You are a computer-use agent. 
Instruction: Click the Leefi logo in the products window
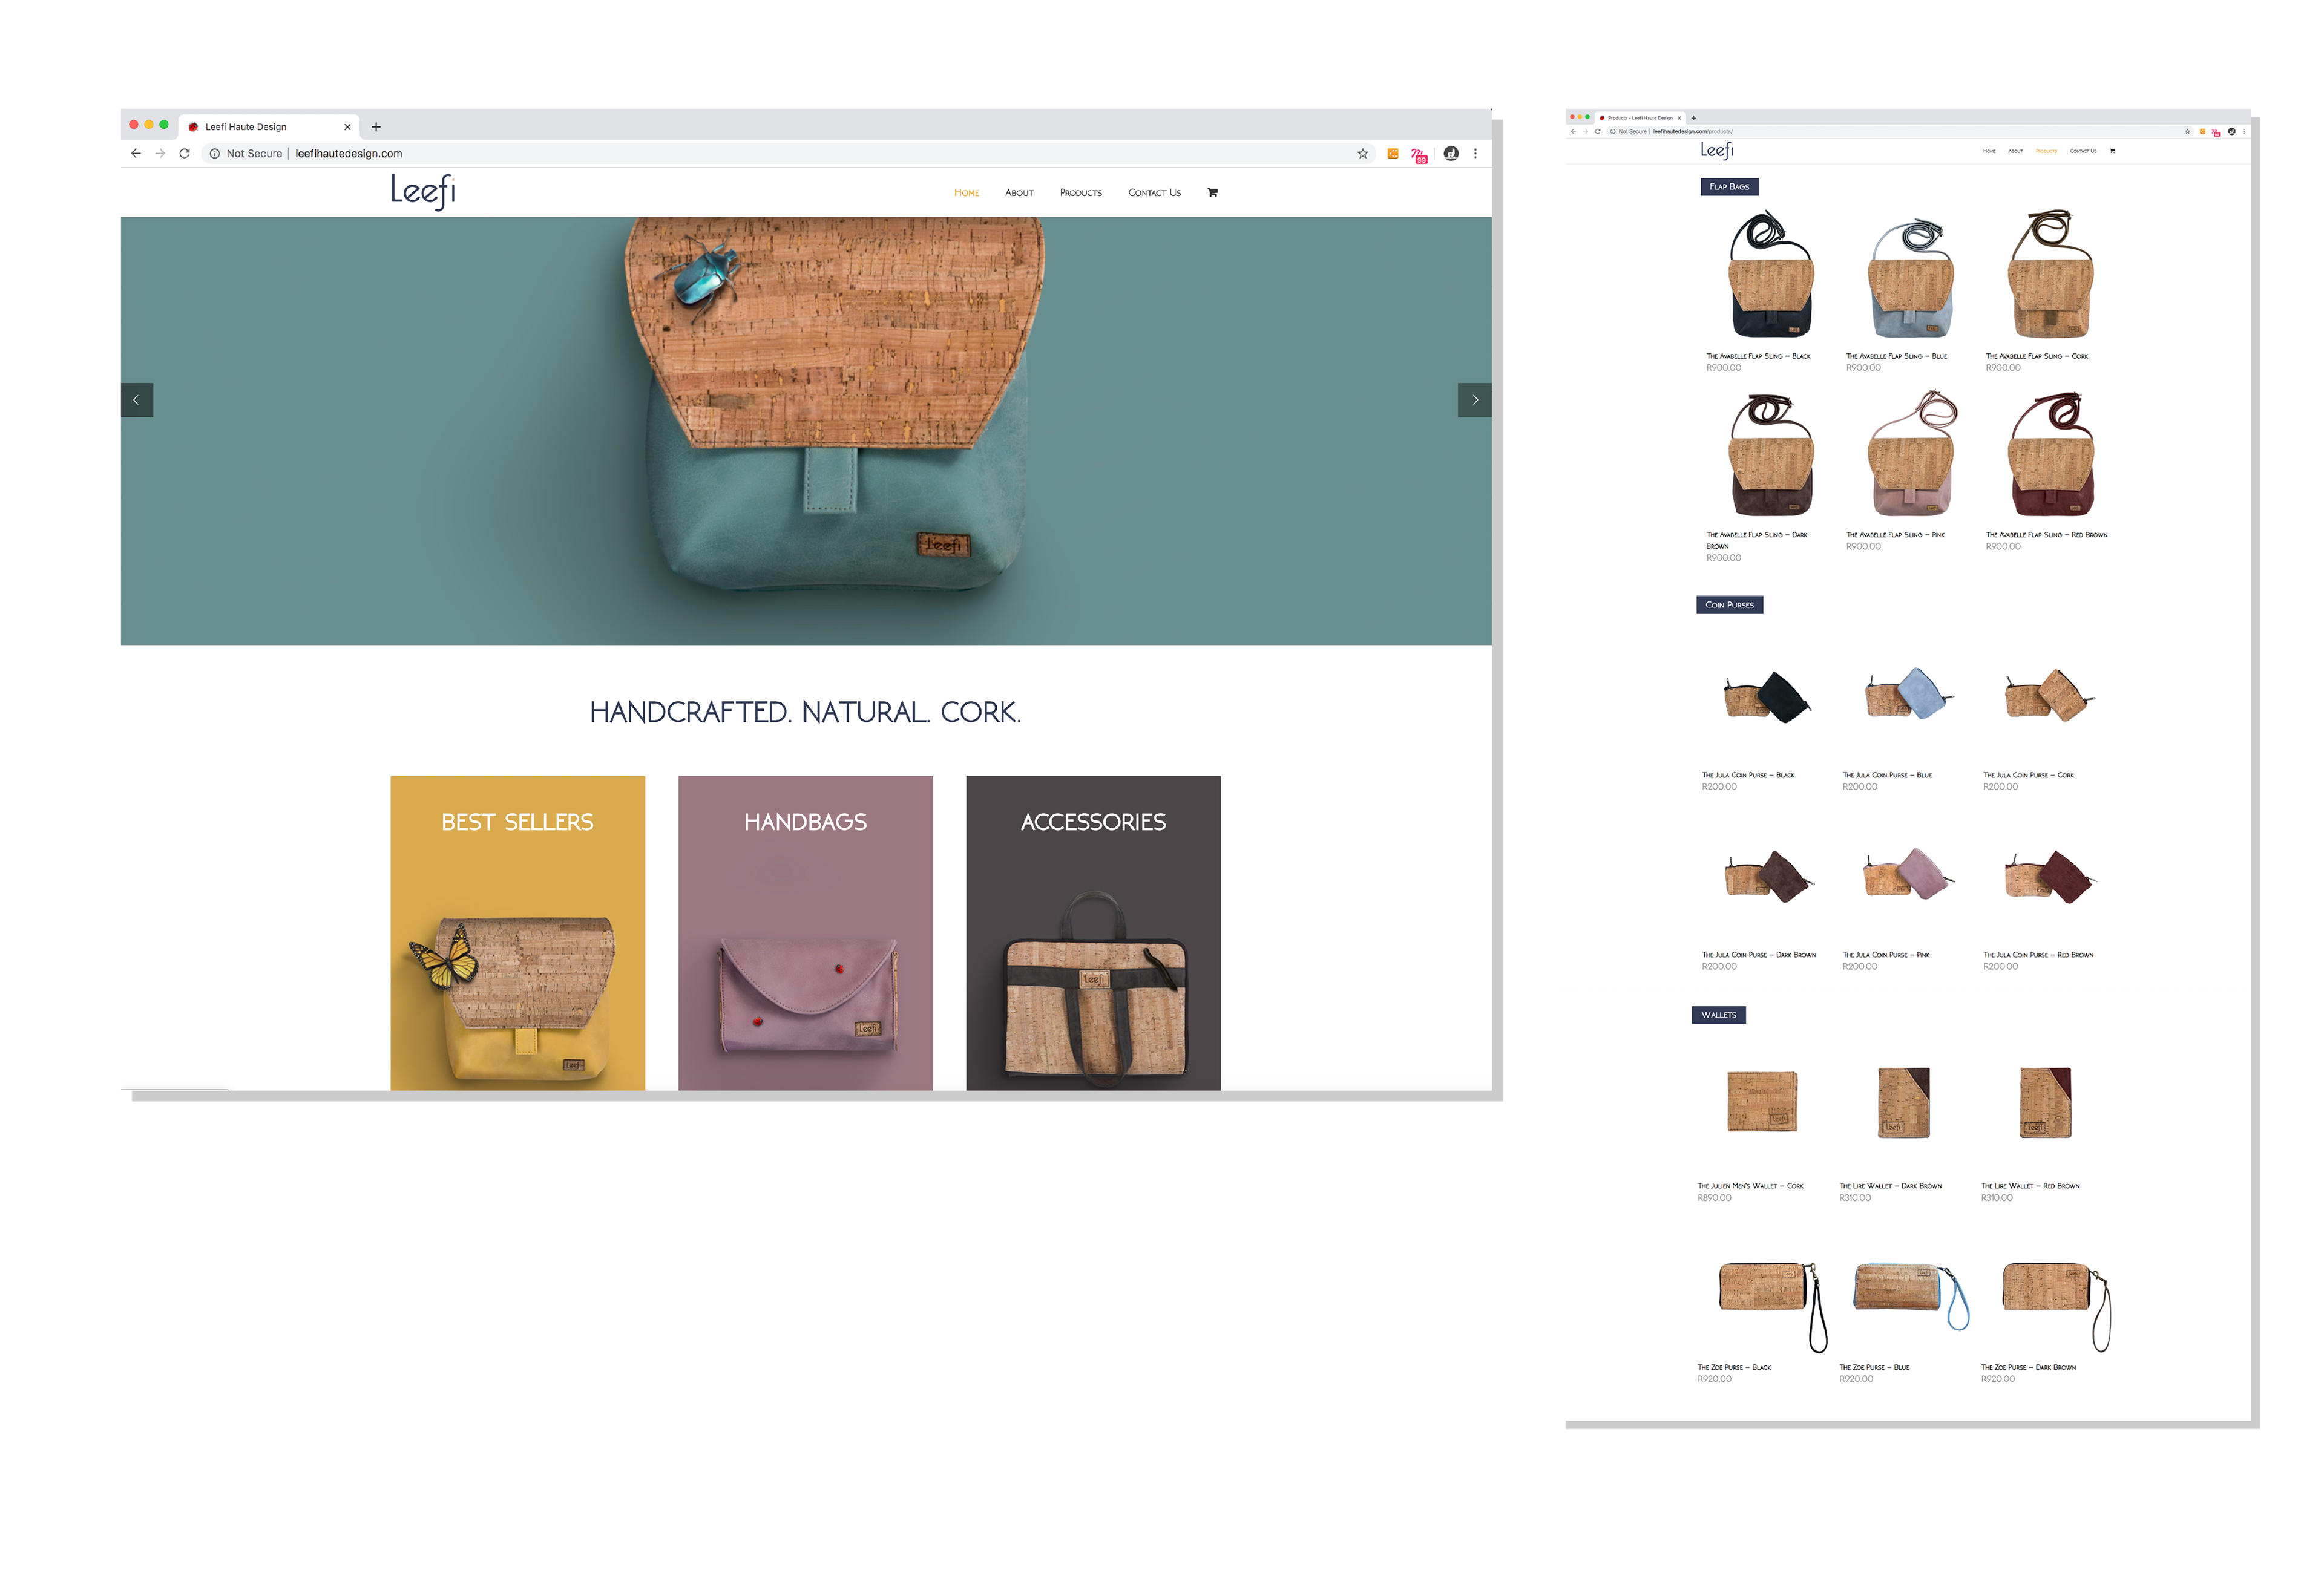pyautogui.click(x=1717, y=150)
